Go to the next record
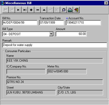This screenshot has height=105, width=109. (x=18, y=10)
